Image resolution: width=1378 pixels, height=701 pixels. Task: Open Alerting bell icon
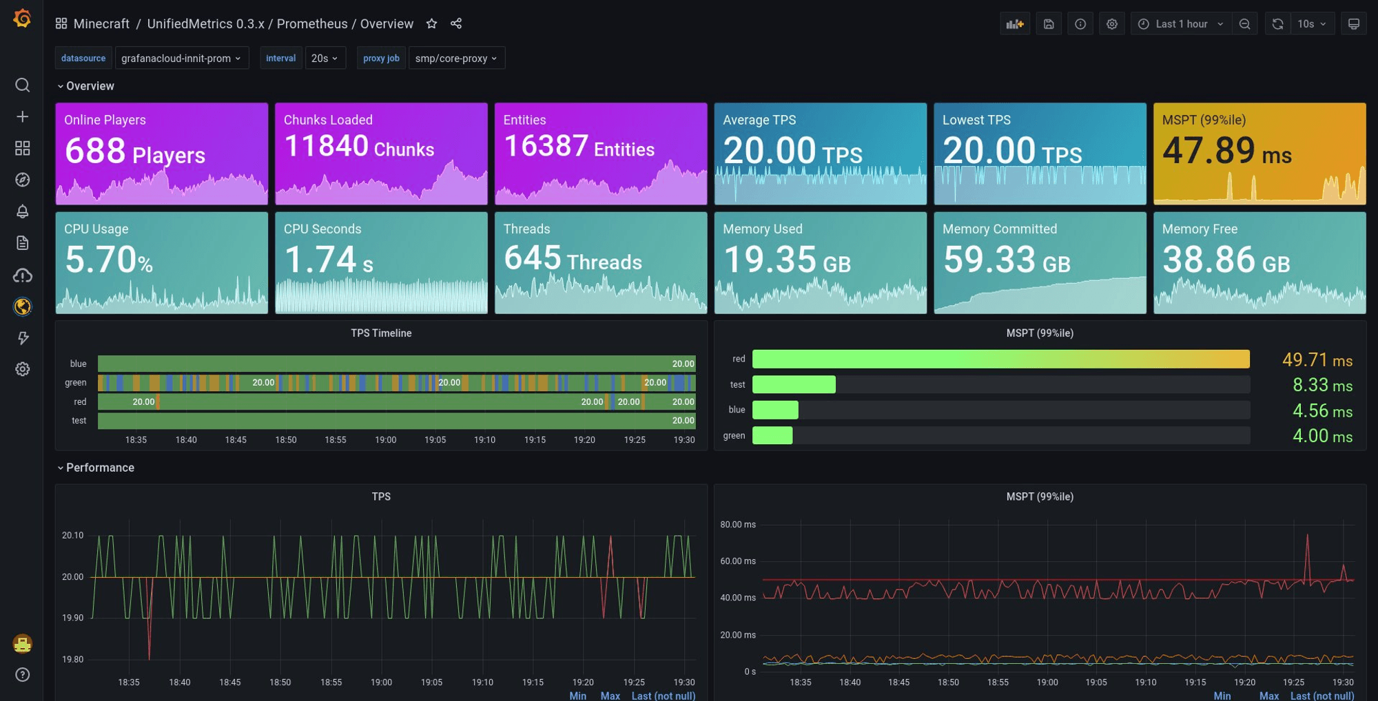[x=22, y=211]
